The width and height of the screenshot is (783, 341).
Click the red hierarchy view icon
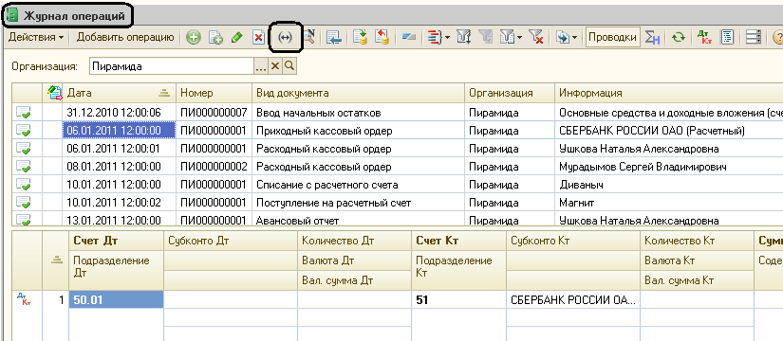pos(436,38)
